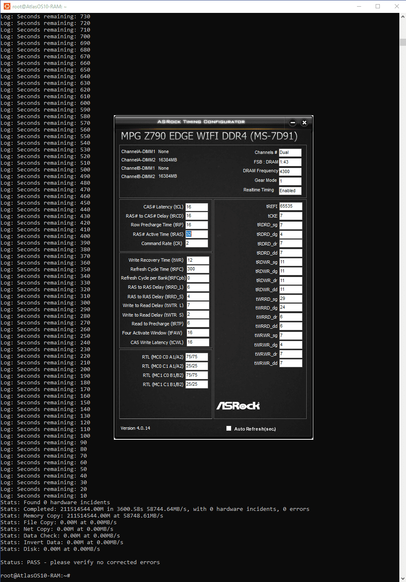
Task: Click the tWRWR_dg value field
Action: pyautogui.click(x=290, y=345)
